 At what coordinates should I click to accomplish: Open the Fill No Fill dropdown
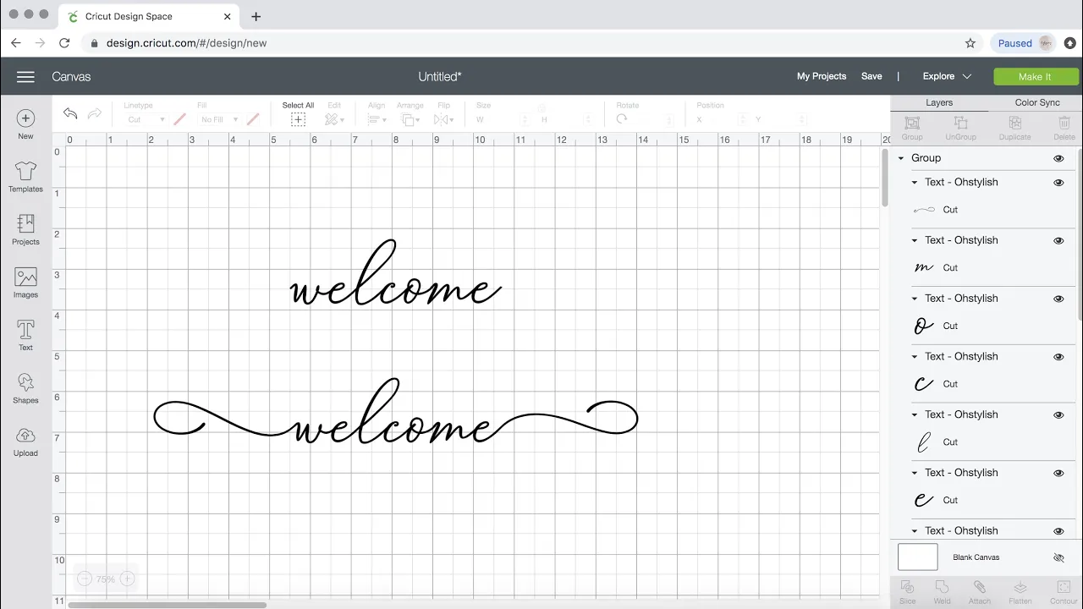tap(219, 119)
